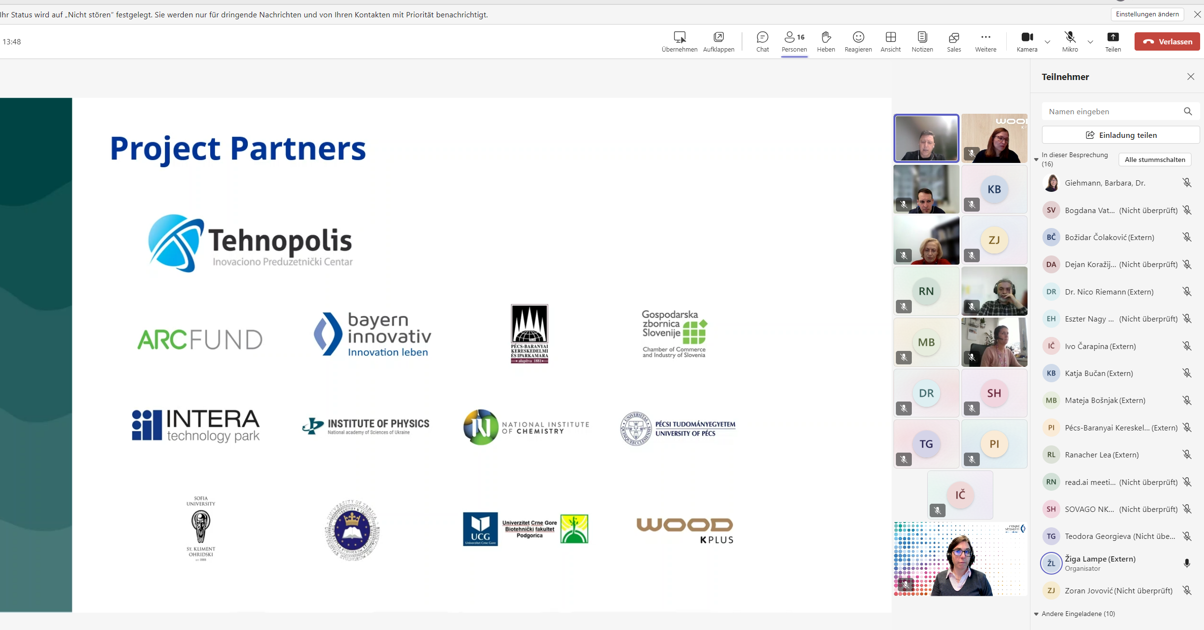The width and height of the screenshot is (1204, 630).
Task: Click mic icon beside Eszter Nagy
Action: click(1187, 319)
